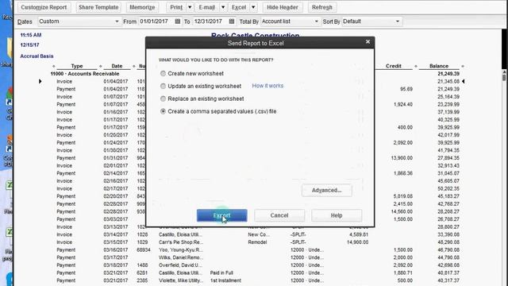This screenshot has width=508, height=286.
Task: Click the Excel toolbar button
Action: (239, 7)
